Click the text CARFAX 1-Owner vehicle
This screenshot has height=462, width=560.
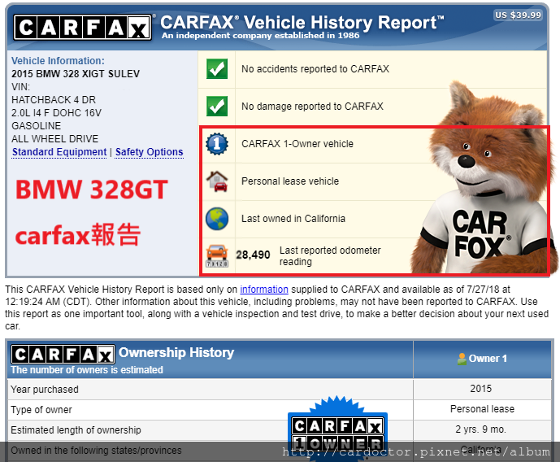click(x=297, y=144)
